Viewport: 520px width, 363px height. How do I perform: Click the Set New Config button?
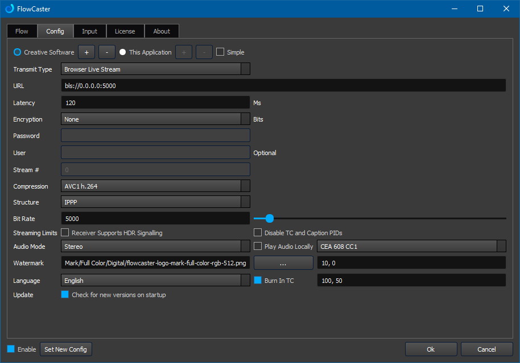click(x=65, y=349)
